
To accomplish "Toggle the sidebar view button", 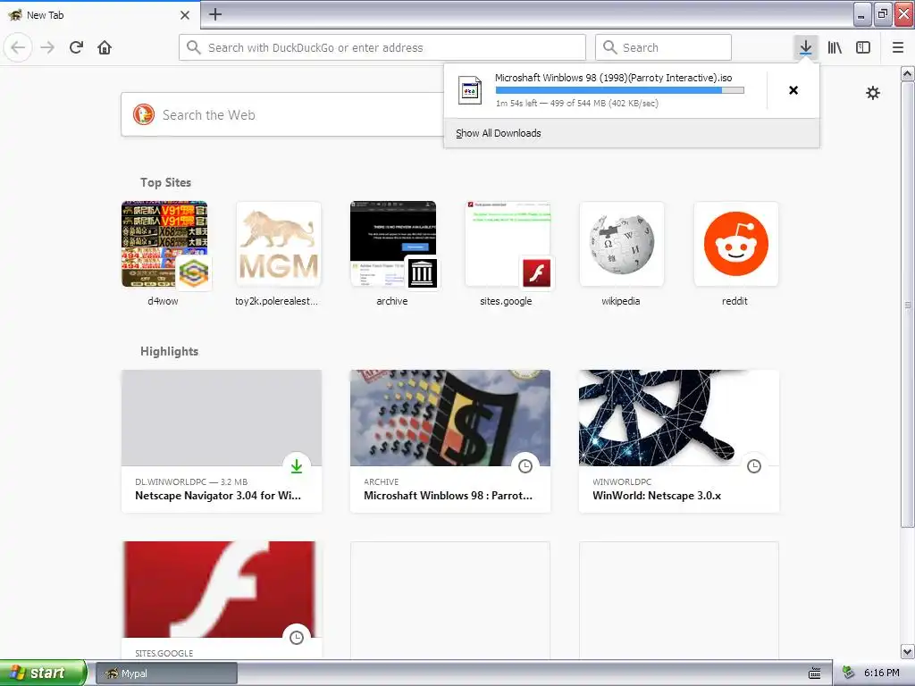I will pyautogui.click(x=863, y=47).
